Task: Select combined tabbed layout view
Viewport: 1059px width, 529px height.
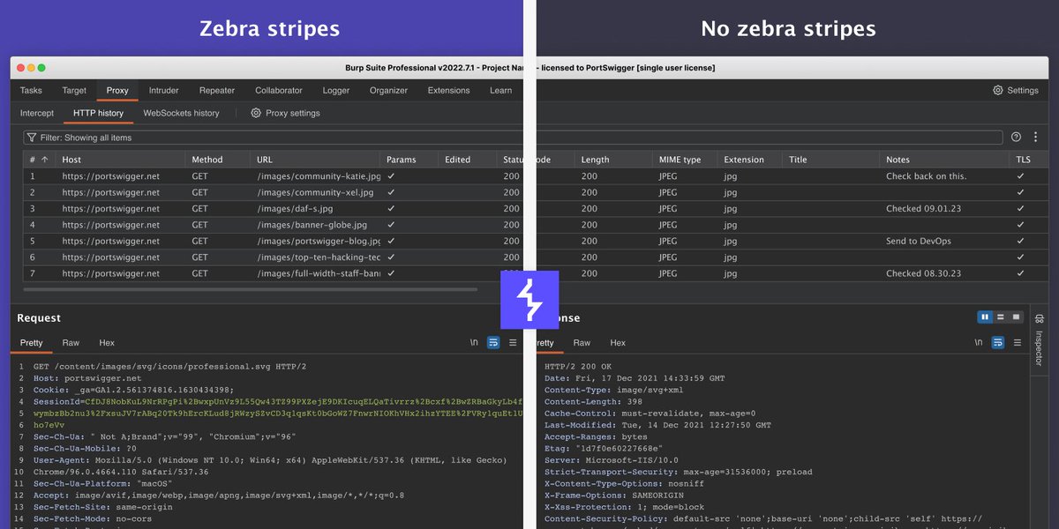Action: point(1016,317)
